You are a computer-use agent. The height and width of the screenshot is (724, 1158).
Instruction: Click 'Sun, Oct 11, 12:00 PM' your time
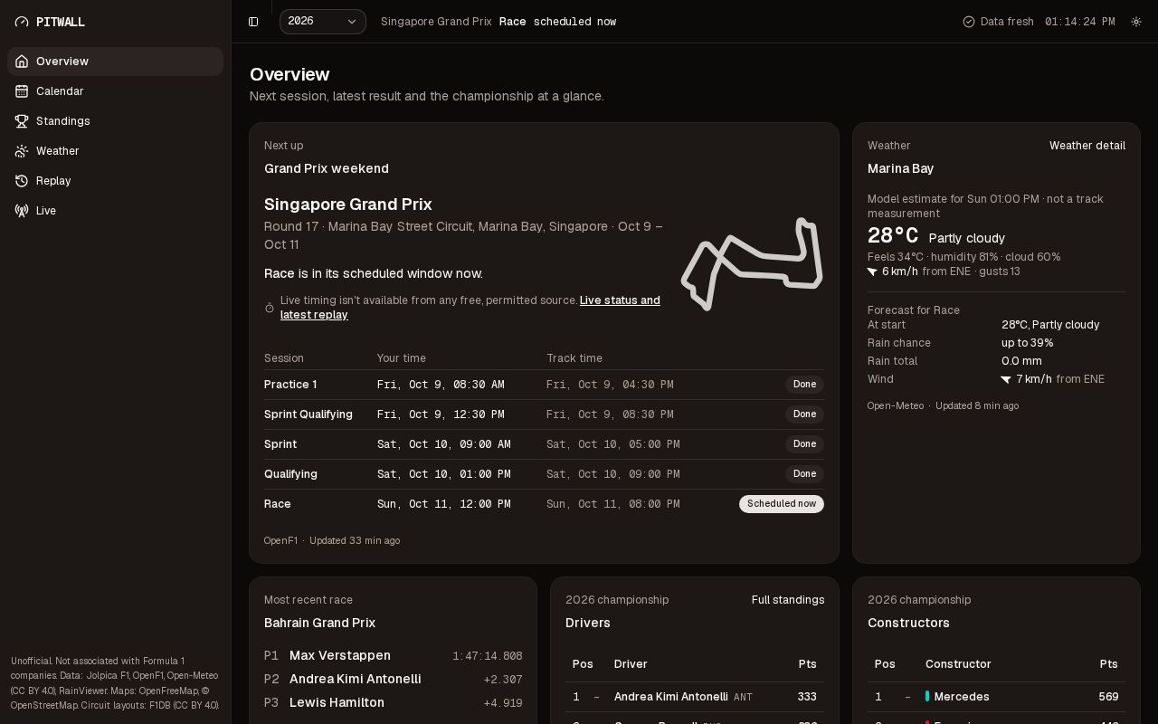[444, 504]
